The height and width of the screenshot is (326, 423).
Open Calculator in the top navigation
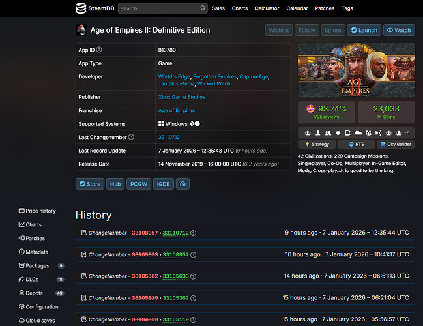pyautogui.click(x=267, y=8)
